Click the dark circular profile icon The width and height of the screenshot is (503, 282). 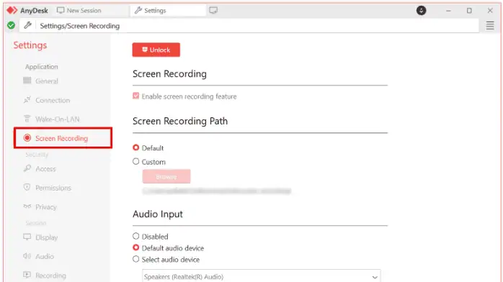click(x=421, y=11)
